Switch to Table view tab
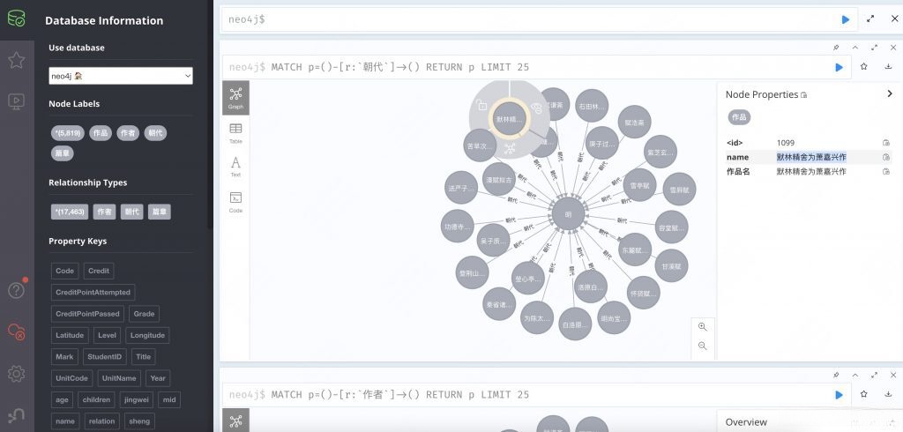The width and height of the screenshot is (903, 432). click(x=235, y=133)
